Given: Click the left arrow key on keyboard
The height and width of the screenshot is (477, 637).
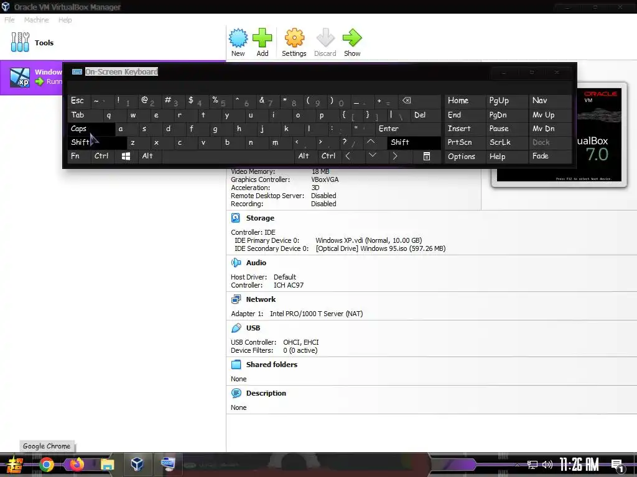Looking at the screenshot, I should click(x=348, y=156).
